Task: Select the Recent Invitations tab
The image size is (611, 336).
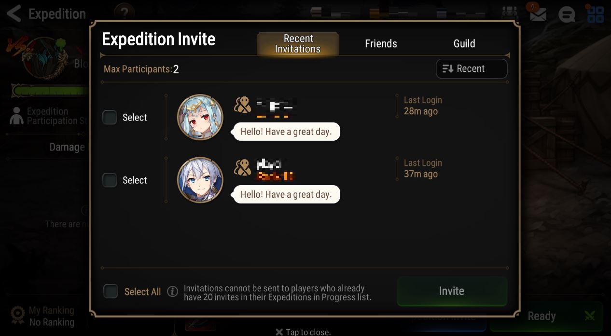Action: pyautogui.click(x=298, y=44)
